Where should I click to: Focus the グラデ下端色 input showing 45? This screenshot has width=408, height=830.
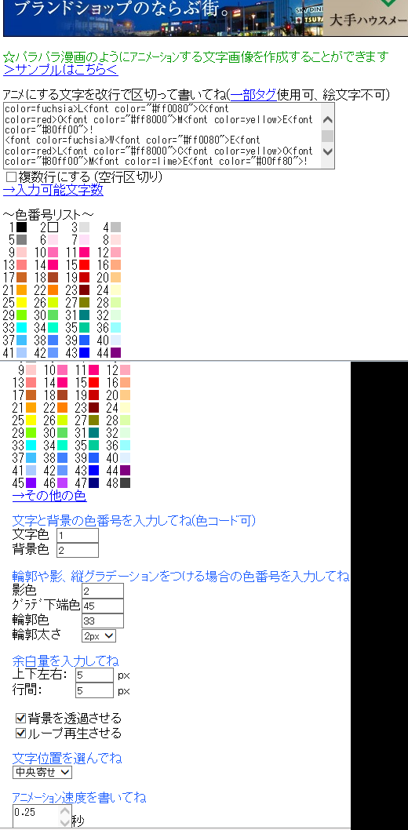tap(103, 606)
